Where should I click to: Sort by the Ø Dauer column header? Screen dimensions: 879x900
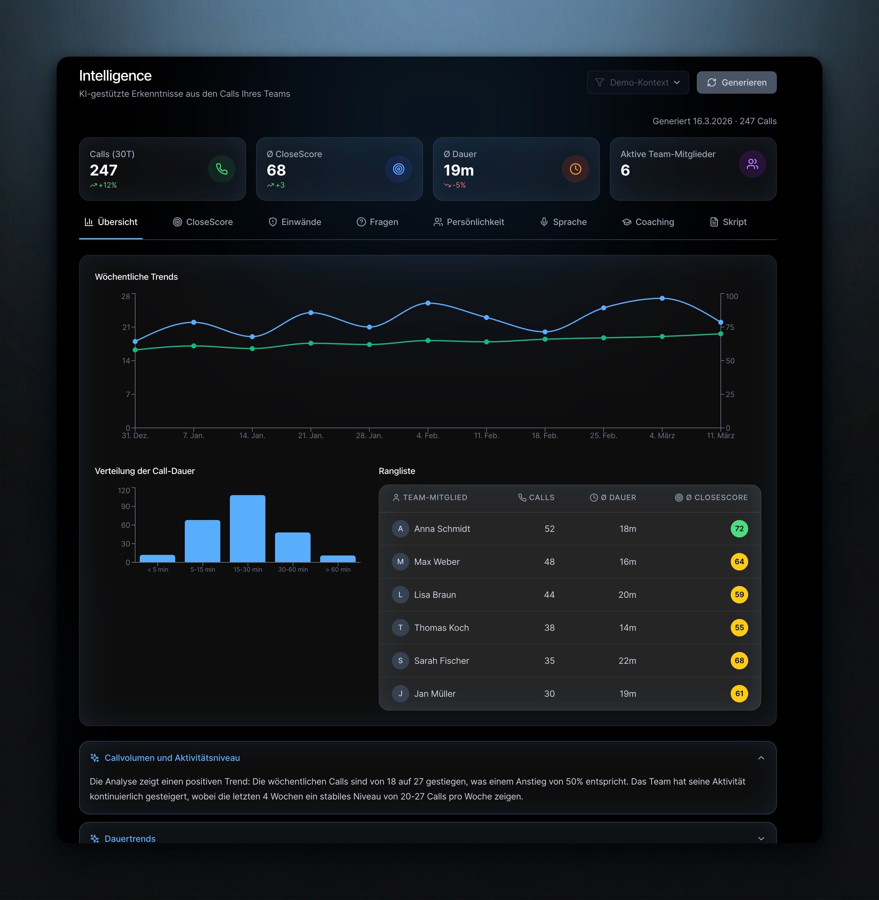pos(613,497)
